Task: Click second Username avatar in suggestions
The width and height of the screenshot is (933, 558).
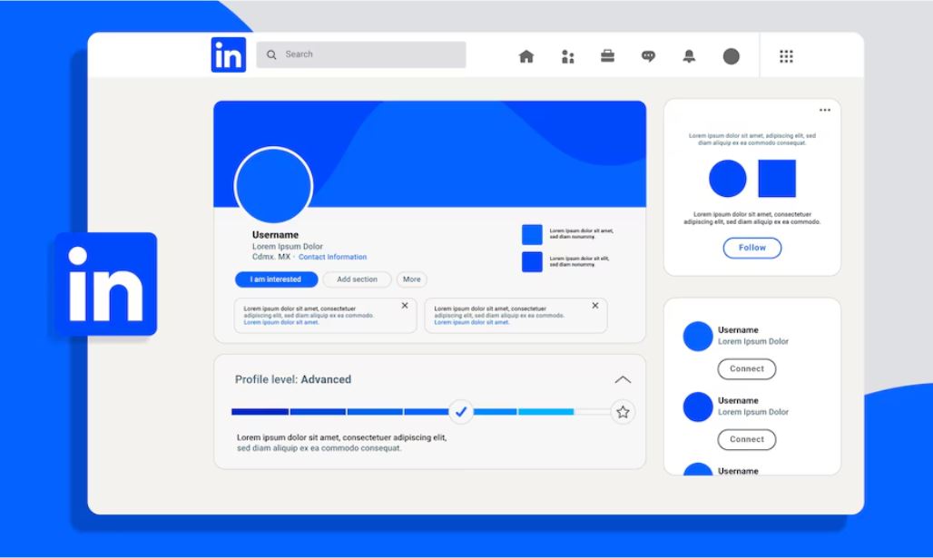Action: tap(698, 406)
